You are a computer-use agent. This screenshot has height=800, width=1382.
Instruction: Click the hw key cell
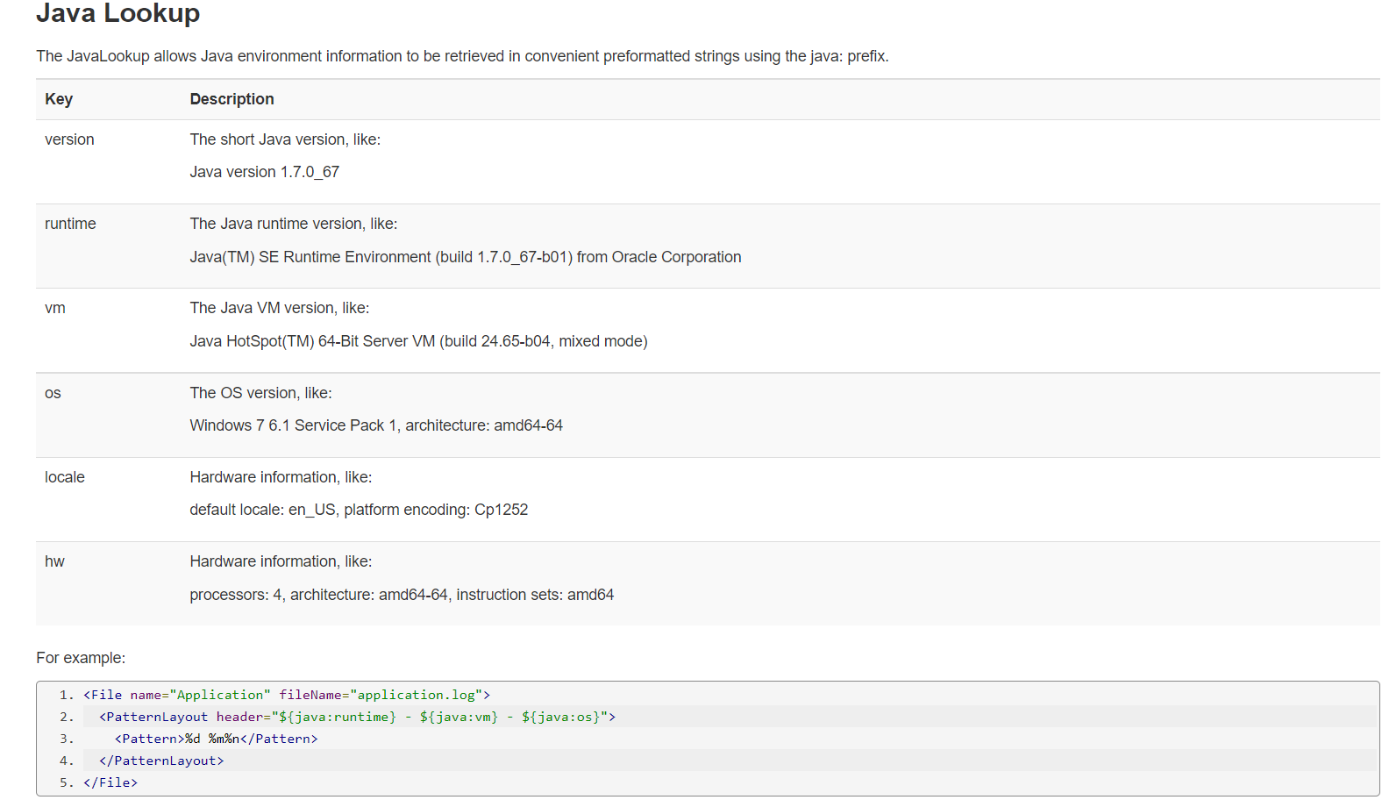click(x=54, y=561)
